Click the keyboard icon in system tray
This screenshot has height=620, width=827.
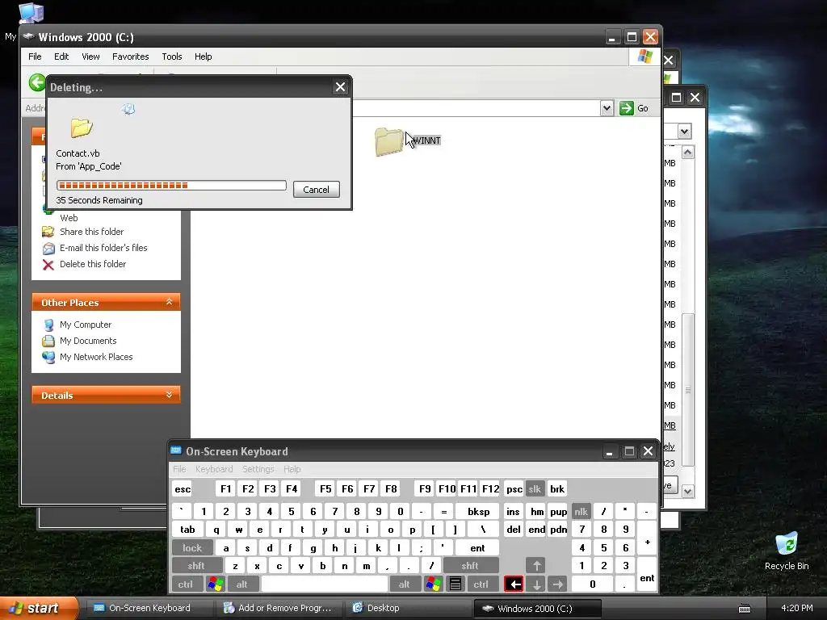pos(744,609)
